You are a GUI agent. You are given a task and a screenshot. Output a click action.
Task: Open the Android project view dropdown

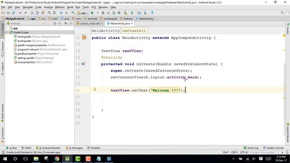coord(25,24)
